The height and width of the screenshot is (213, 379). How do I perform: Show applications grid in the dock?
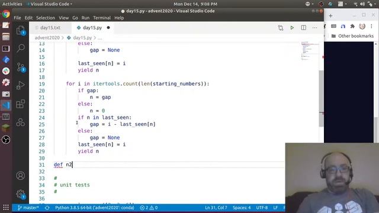click(x=6, y=207)
